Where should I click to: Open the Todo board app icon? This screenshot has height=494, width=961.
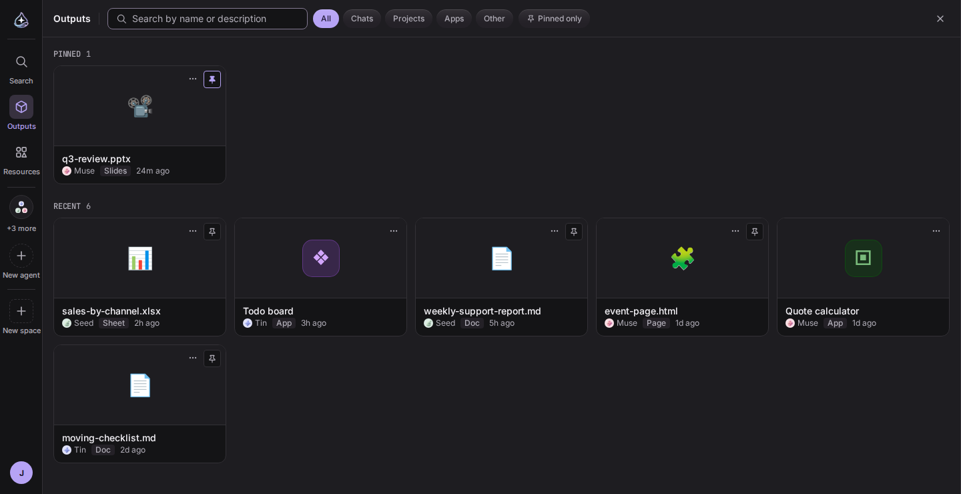pyautogui.click(x=321, y=258)
